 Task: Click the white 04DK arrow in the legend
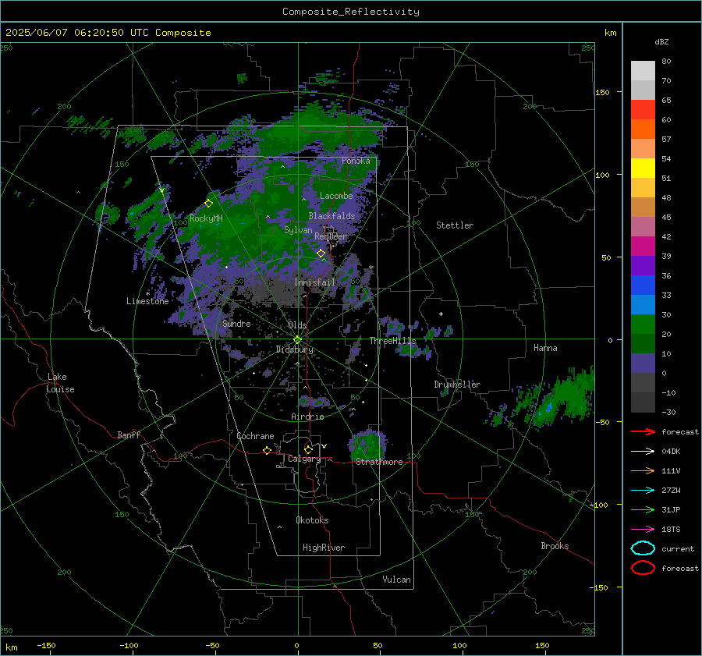(643, 452)
